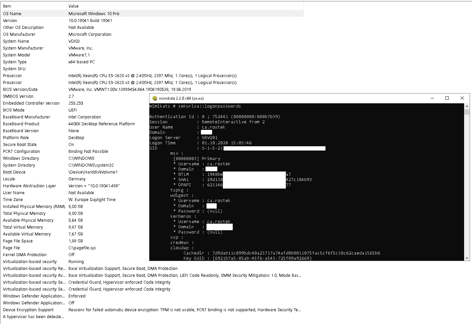Click the C:\pagefile.sys value
Image resolution: width=472 pixels, height=324 pixels.
tap(82, 248)
